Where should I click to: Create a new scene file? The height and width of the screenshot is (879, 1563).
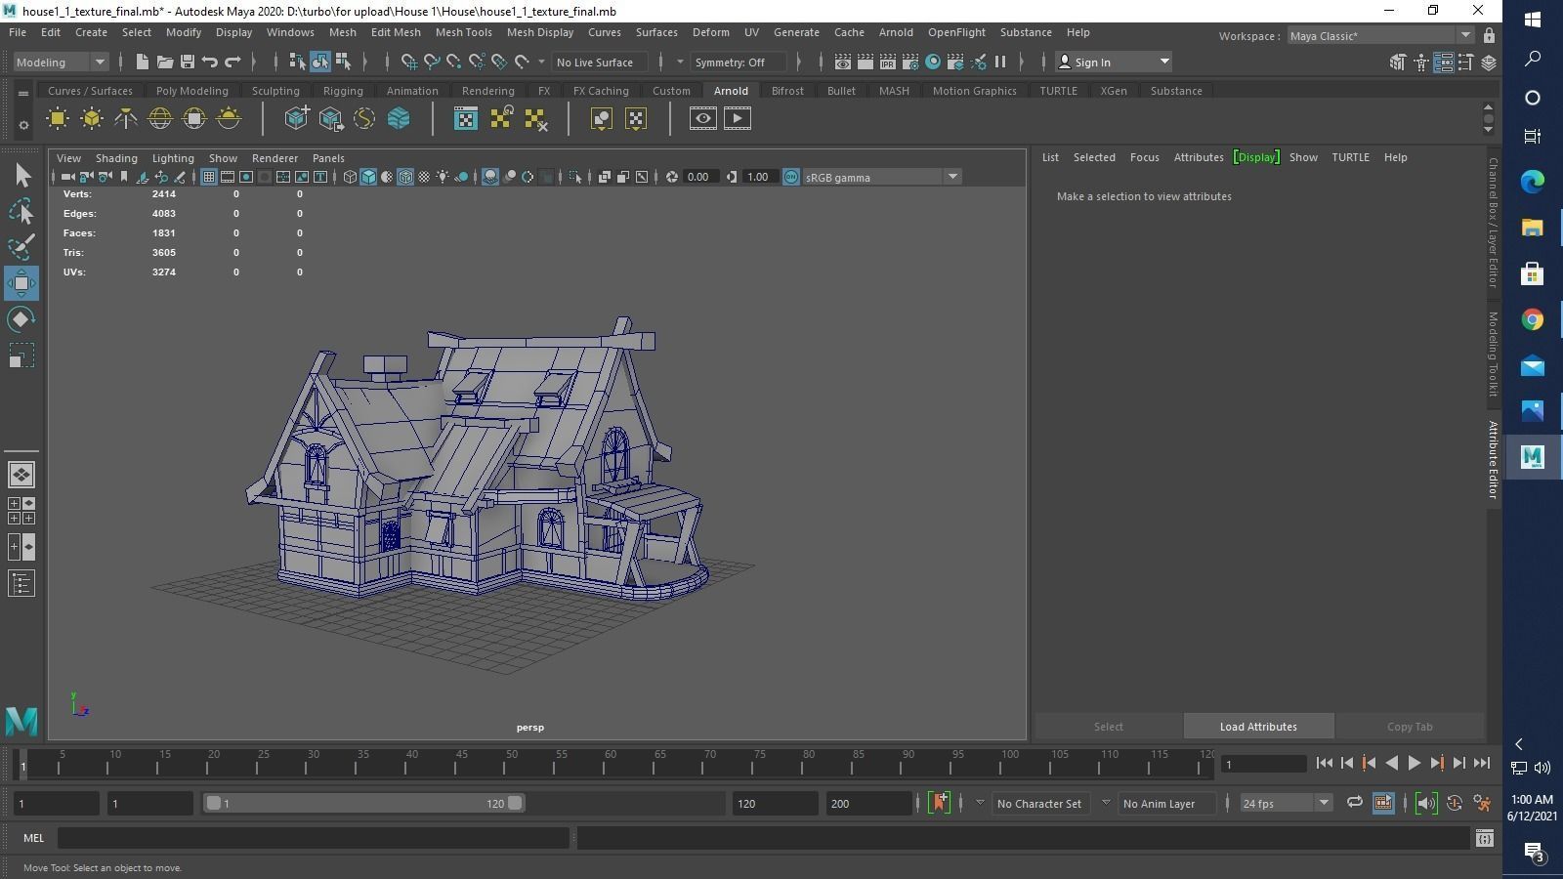(x=143, y=62)
